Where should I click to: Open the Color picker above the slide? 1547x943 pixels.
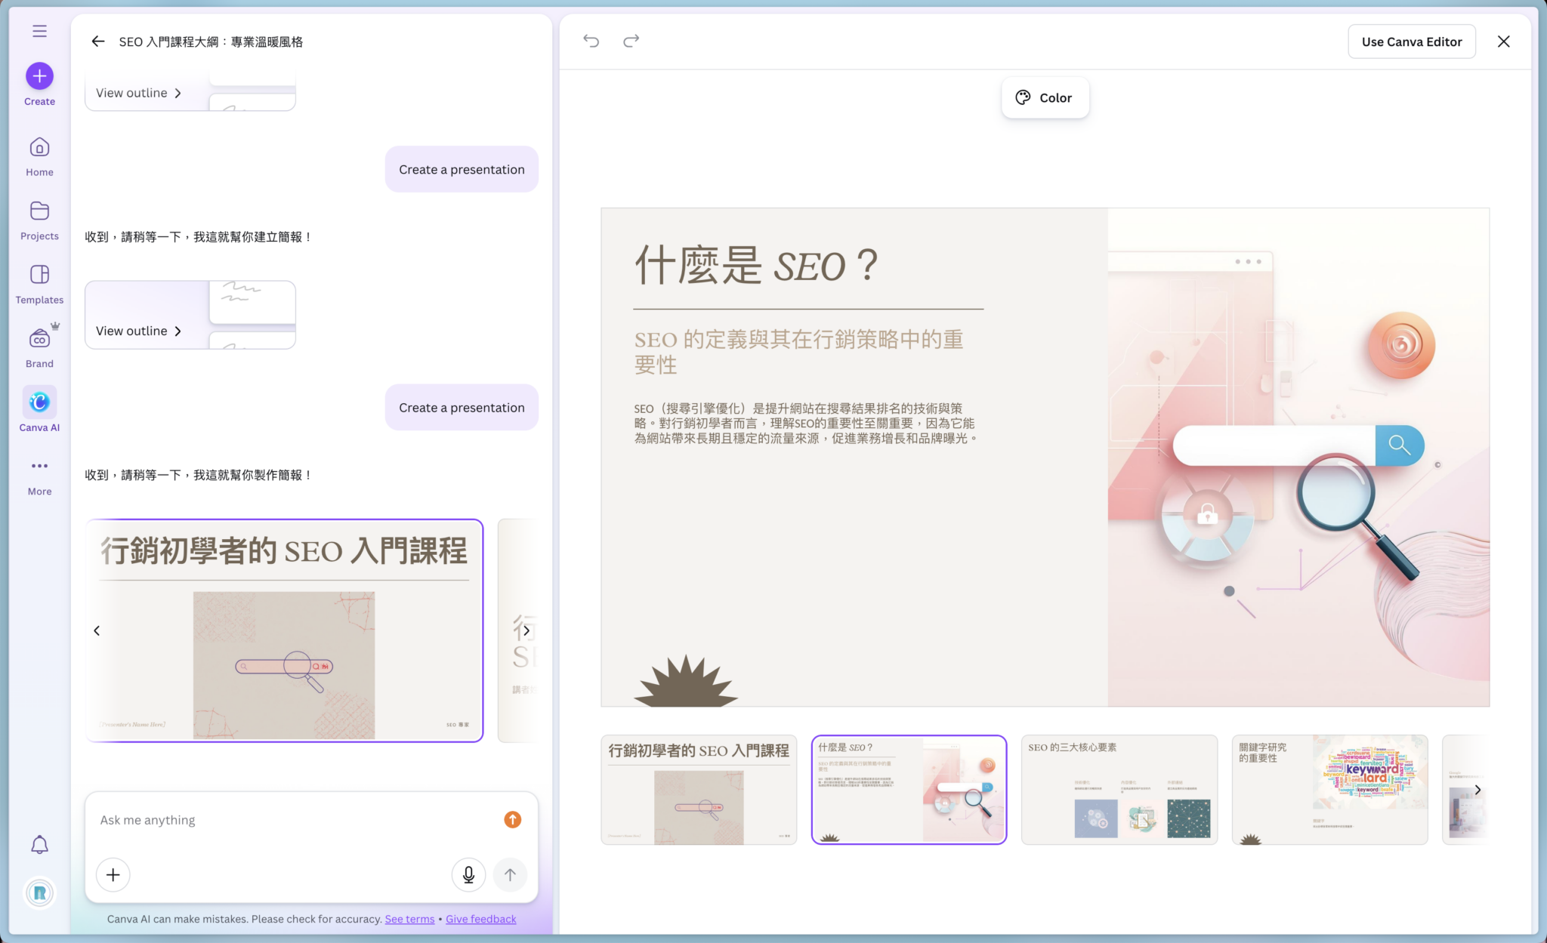1045,97
